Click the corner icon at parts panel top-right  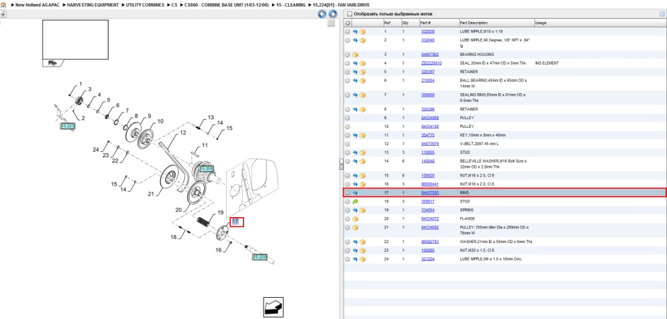[662, 14]
